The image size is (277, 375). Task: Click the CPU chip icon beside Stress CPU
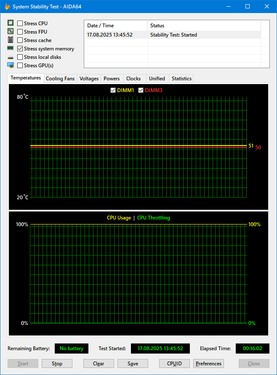pos(10,23)
